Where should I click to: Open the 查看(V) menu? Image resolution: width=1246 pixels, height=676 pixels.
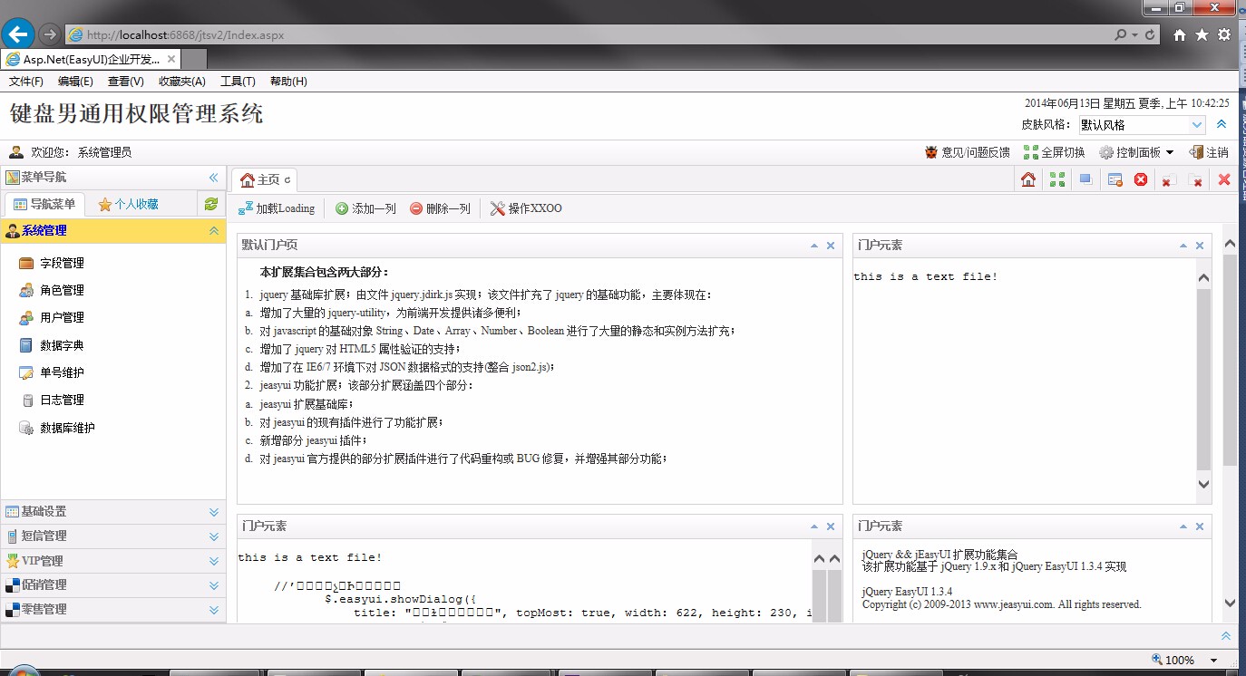click(x=125, y=81)
